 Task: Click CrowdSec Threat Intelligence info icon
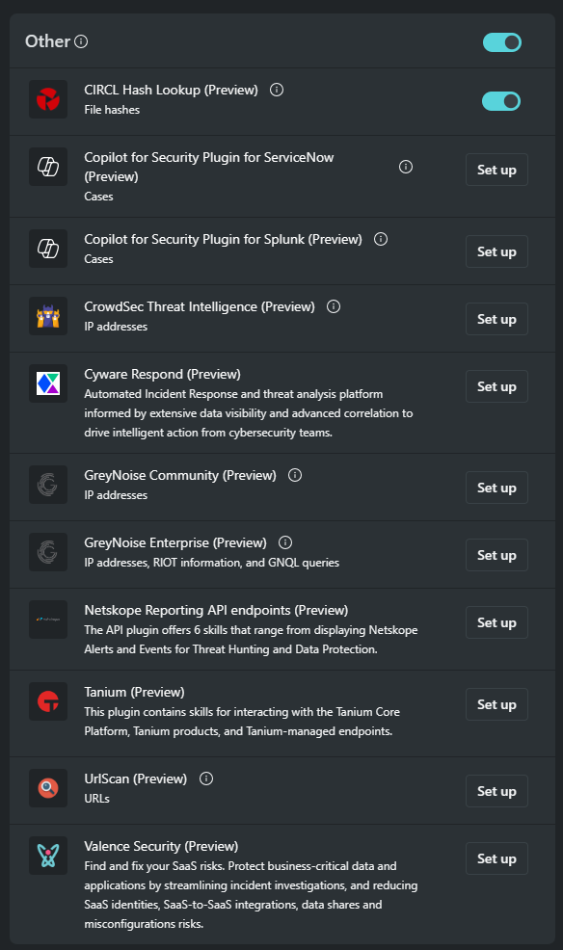[x=334, y=306]
